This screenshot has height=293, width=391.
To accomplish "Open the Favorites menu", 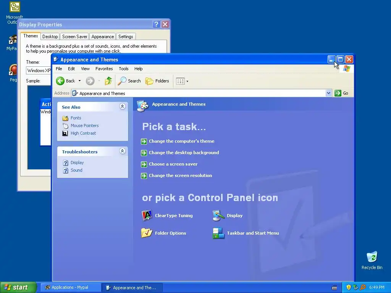I will [x=104, y=69].
